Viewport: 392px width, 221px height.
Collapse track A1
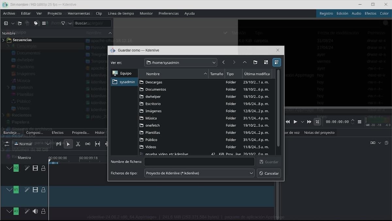coord(9,211)
